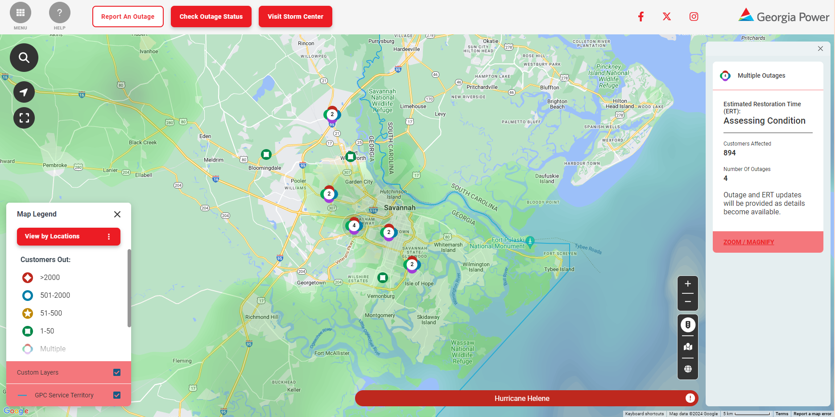The height and width of the screenshot is (417, 835).
Task: Open map Terms link
Action: 781,414
